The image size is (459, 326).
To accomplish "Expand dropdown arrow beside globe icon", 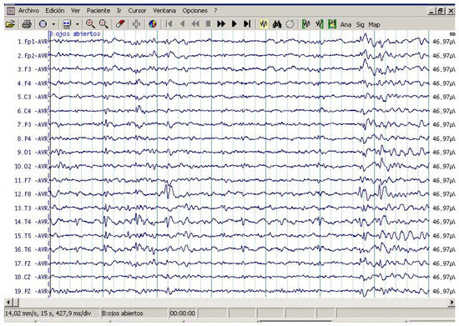I will tap(53, 24).
